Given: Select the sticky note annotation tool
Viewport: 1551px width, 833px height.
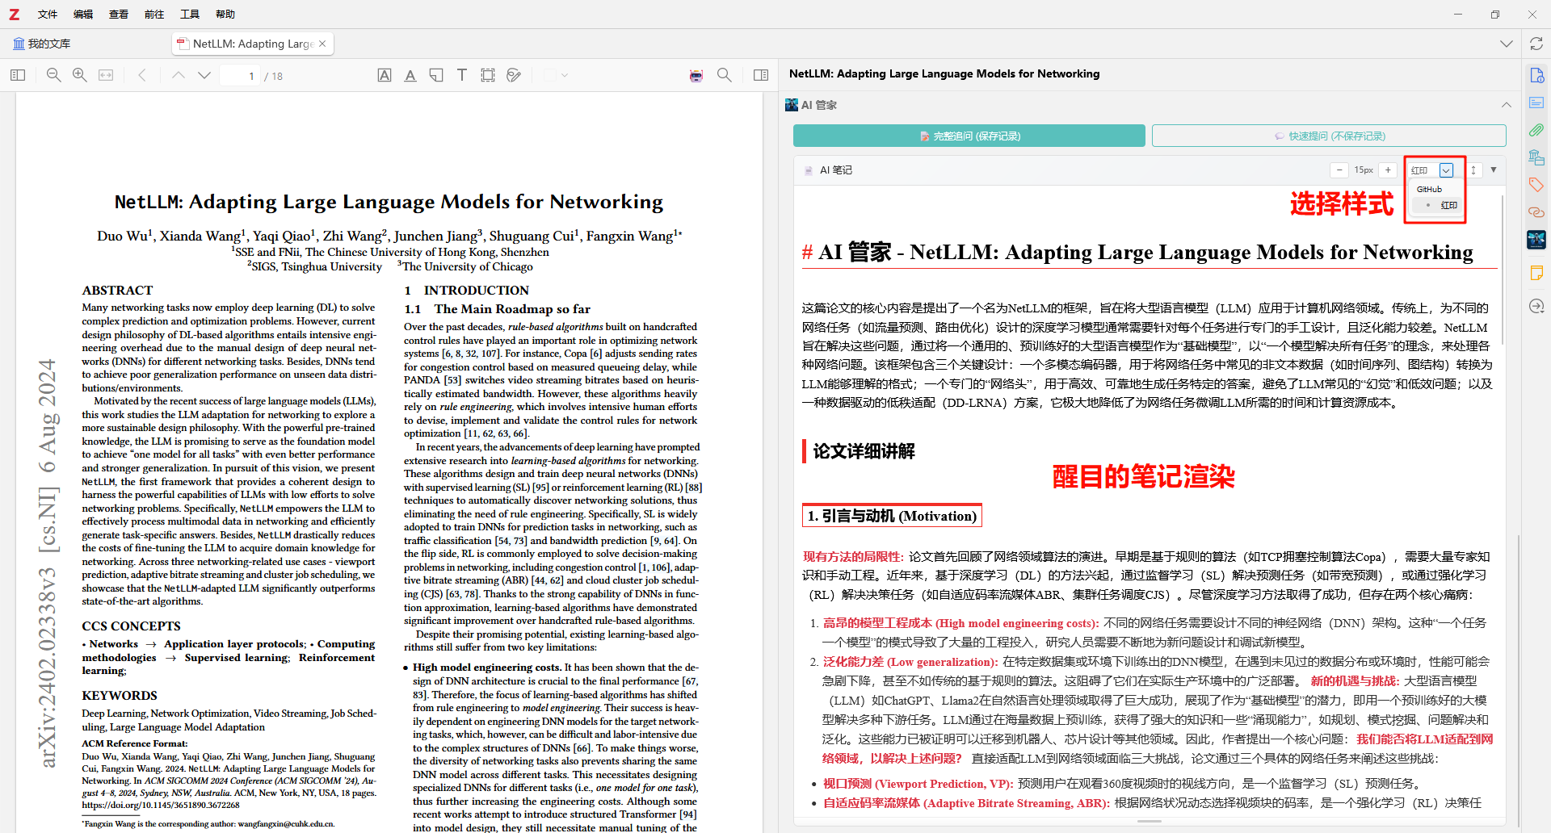Looking at the screenshot, I should point(436,75).
